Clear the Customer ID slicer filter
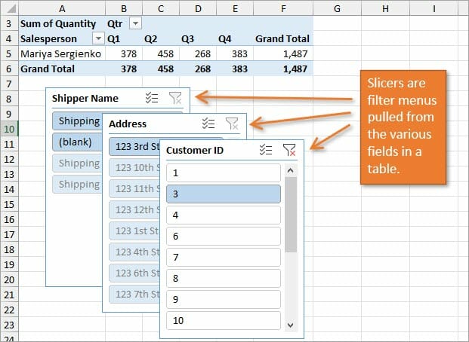Viewport: 469px width, 342px height. [288, 150]
